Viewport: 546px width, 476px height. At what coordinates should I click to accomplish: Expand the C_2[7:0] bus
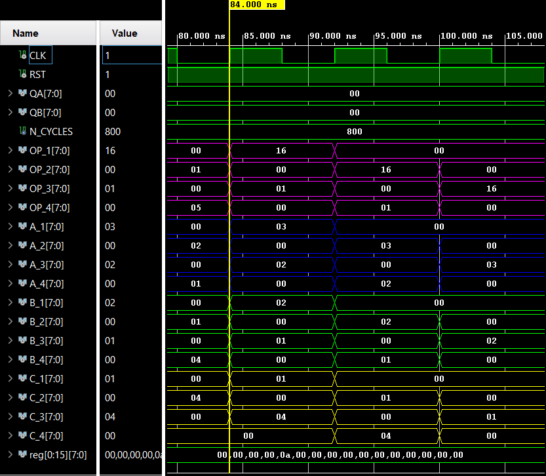coord(10,397)
